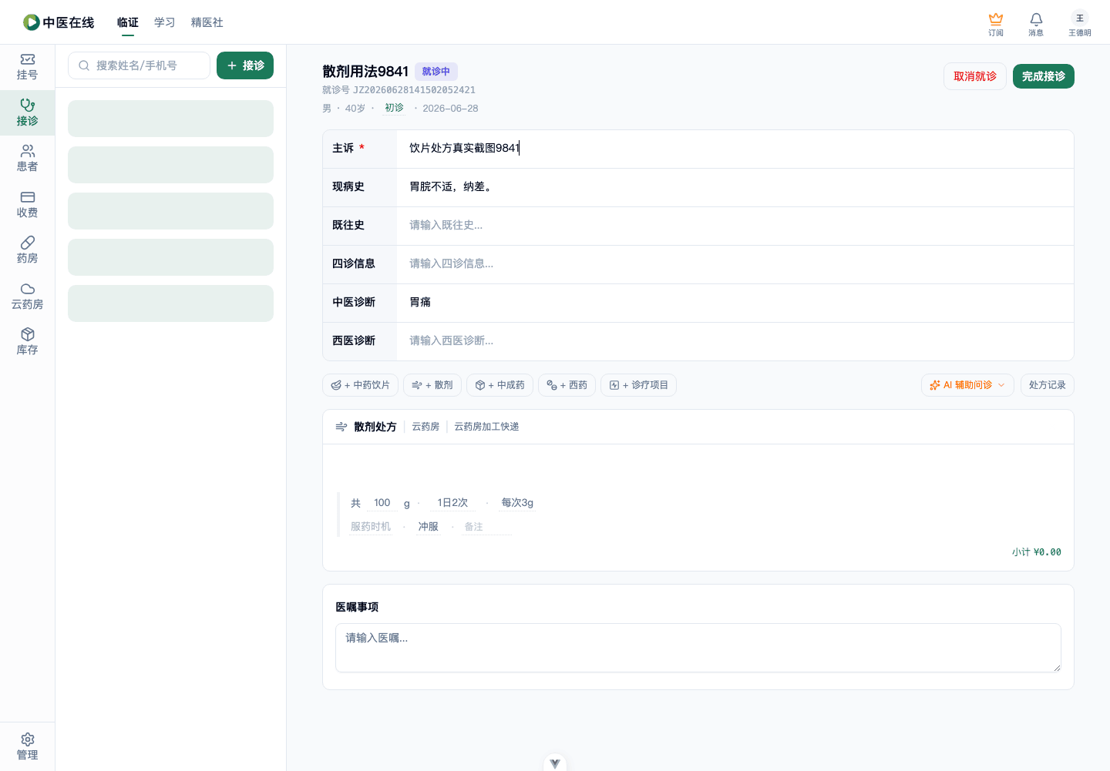The width and height of the screenshot is (1110, 771).
Task: Click the 既往史 input field
Action: (x=735, y=226)
